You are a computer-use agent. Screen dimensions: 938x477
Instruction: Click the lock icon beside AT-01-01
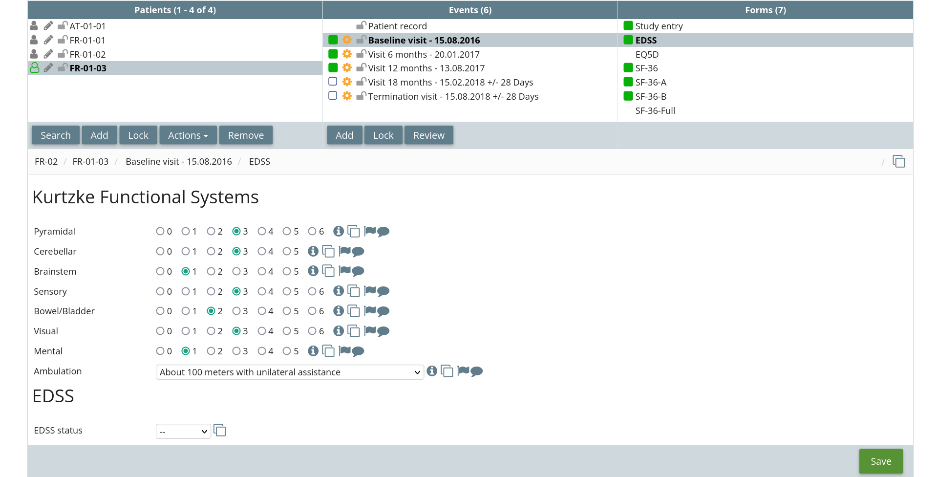pyautogui.click(x=62, y=26)
